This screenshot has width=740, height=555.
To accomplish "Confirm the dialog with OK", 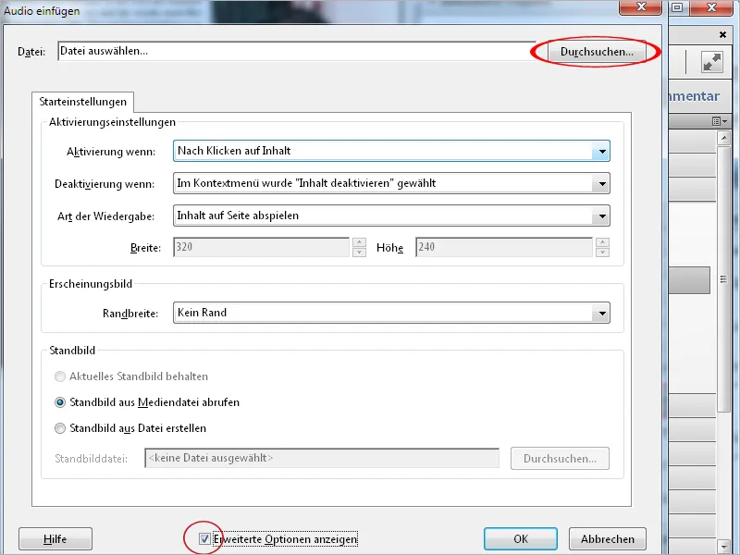I will click(521, 539).
